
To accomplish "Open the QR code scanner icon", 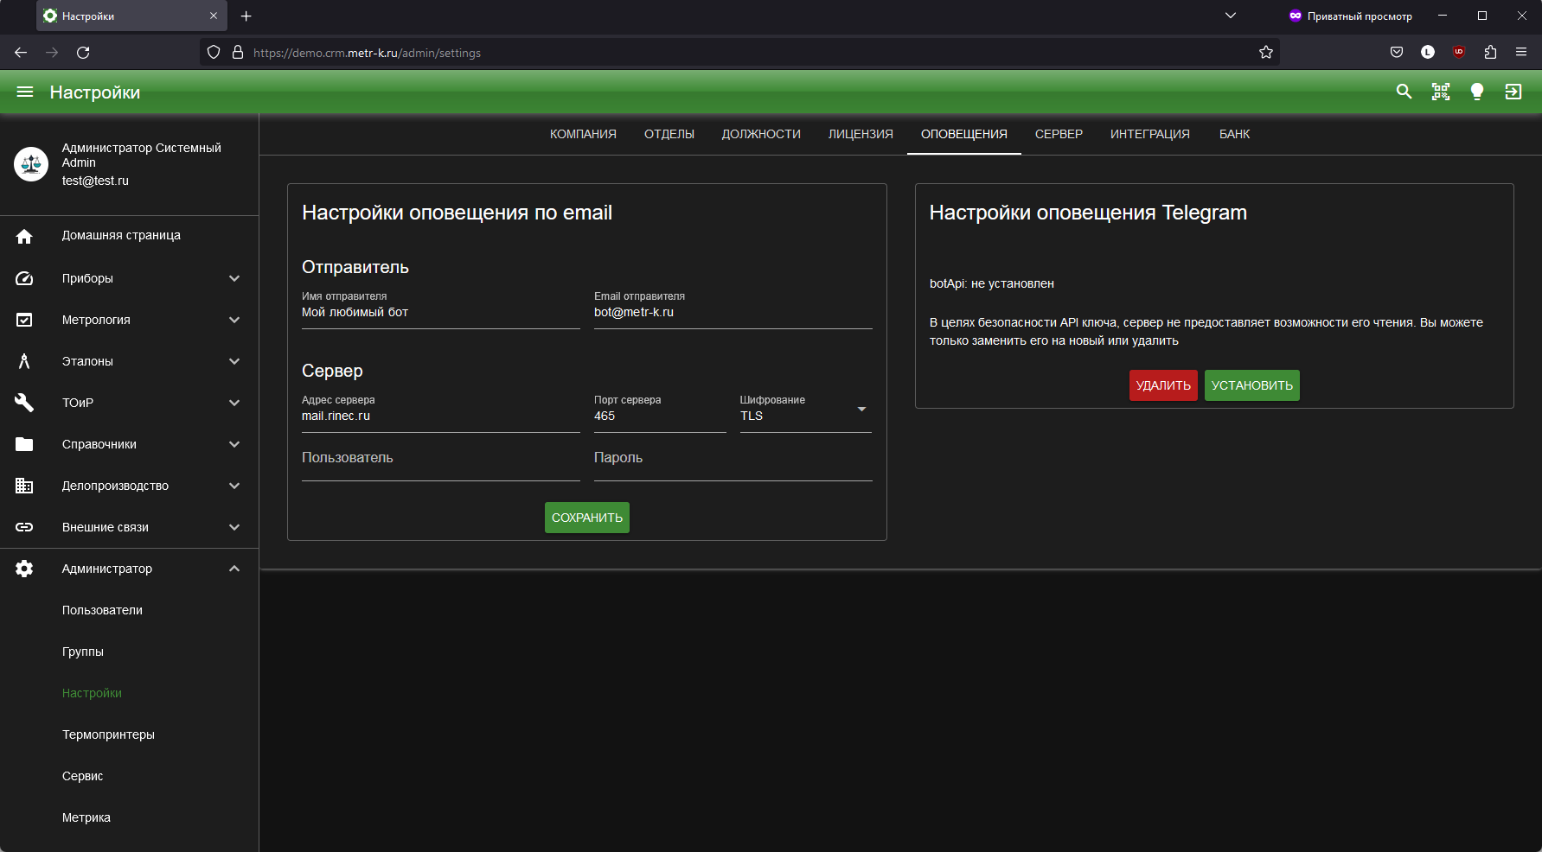I will tap(1441, 92).
